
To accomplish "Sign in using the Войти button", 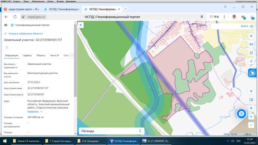I will (x=246, y=26).
